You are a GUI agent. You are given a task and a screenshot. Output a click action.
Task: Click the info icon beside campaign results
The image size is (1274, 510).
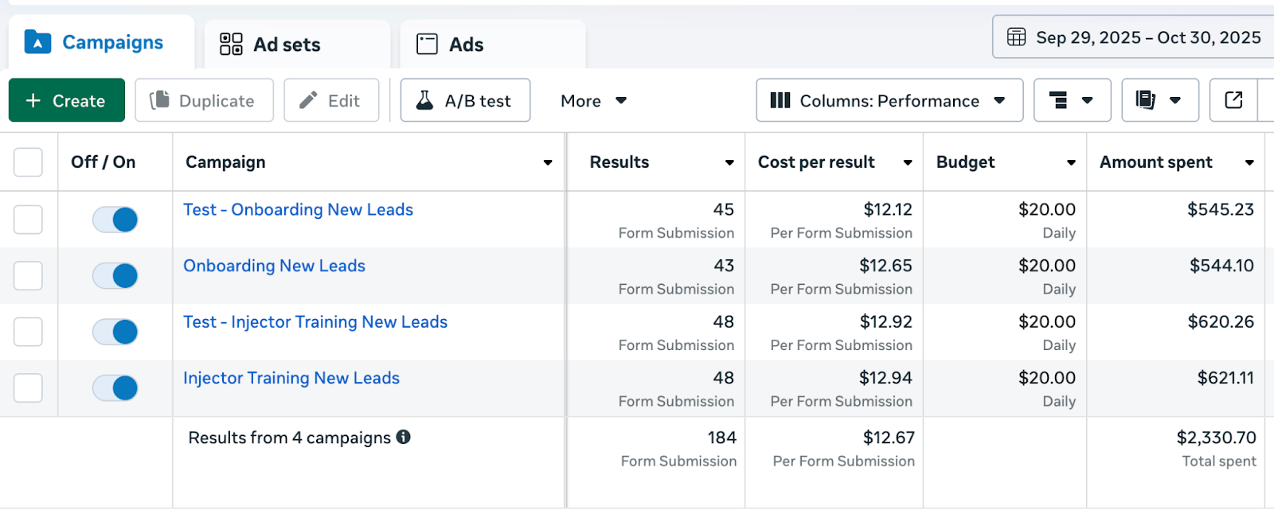(x=404, y=437)
